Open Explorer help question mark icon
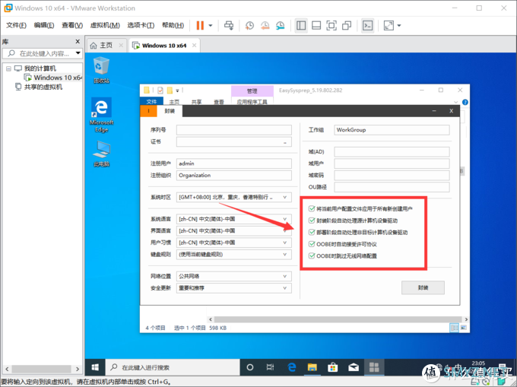The width and height of the screenshot is (517, 387). point(465,102)
